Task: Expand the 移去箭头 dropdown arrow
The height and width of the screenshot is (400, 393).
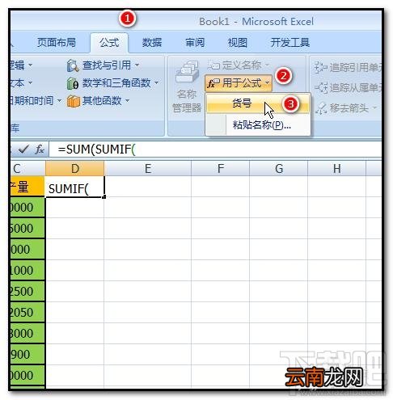Action: [x=374, y=107]
